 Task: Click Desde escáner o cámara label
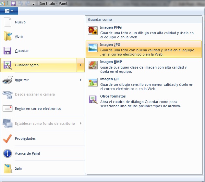pyautogui.click(x=35, y=94)
